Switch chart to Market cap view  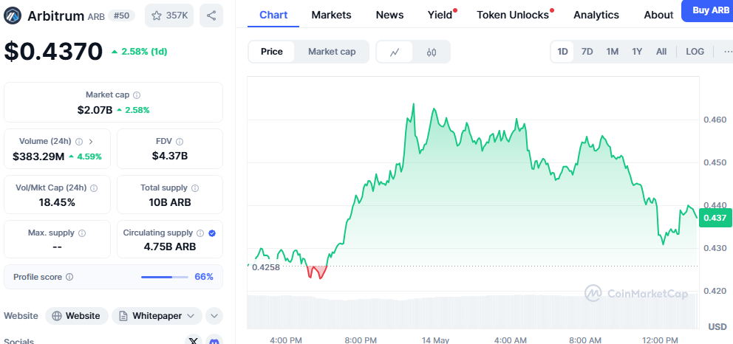332,52
